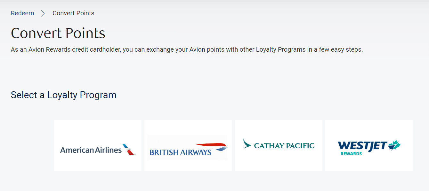Click the bold WESTJET wordmark text
Viewport: 429px width, 191px height.
pyautogui.click(x=362, y=145)
